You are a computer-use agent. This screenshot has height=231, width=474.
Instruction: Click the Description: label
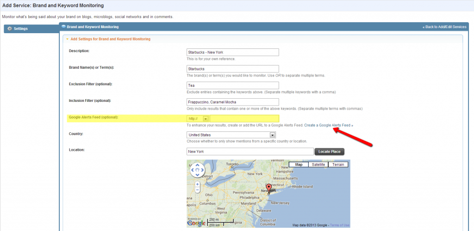tap(79, 51)
